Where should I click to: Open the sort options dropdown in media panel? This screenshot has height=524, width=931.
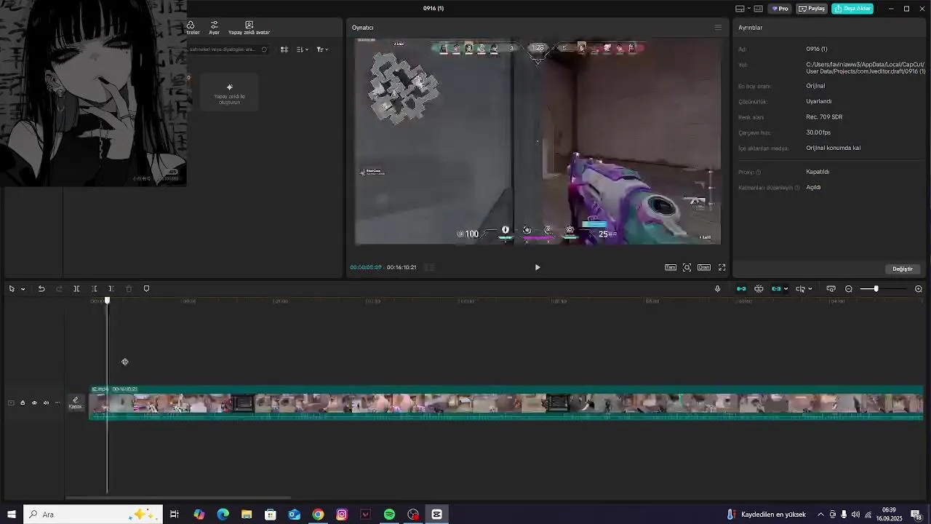303,49
